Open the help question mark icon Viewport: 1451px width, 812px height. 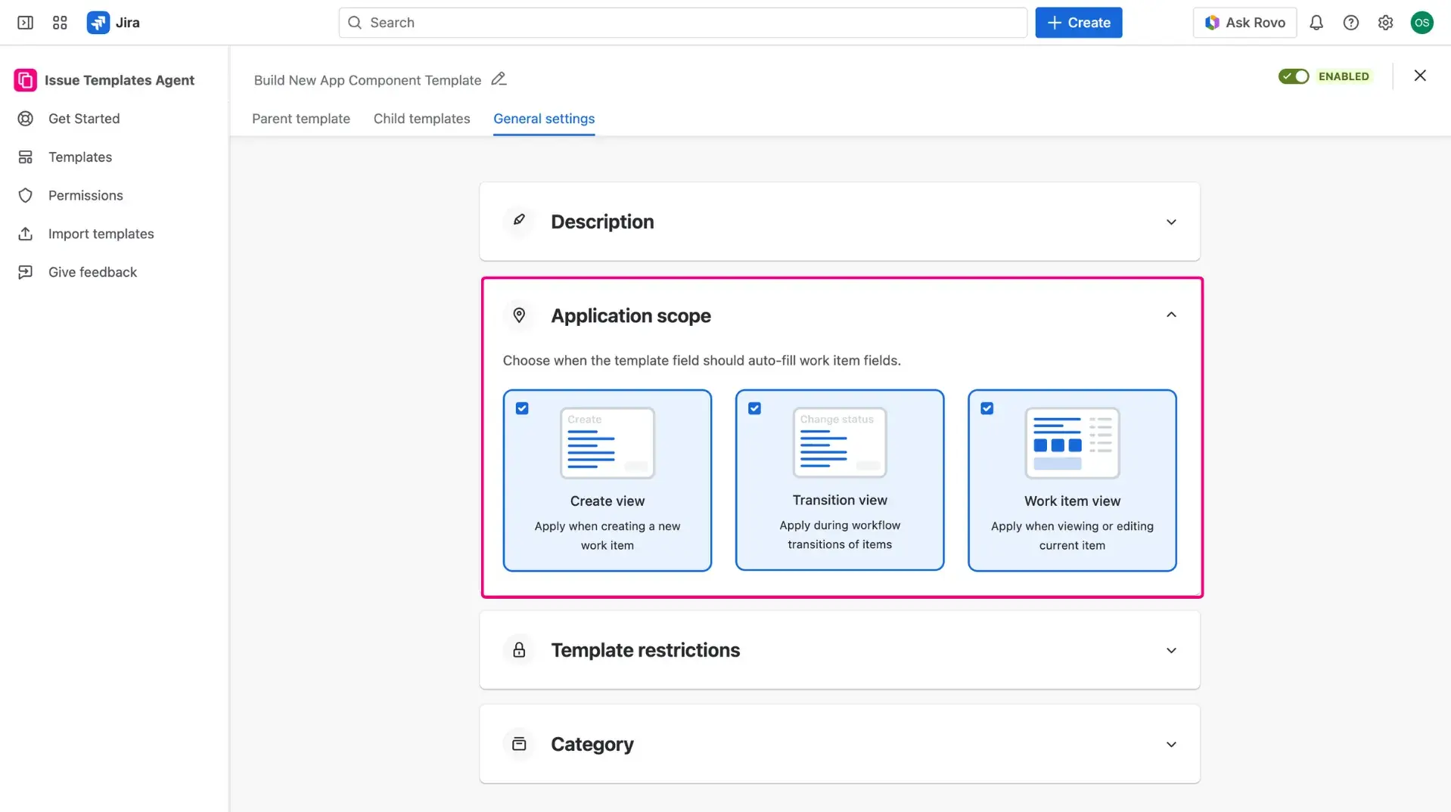pyautogui.click(x=1350, y=23)
